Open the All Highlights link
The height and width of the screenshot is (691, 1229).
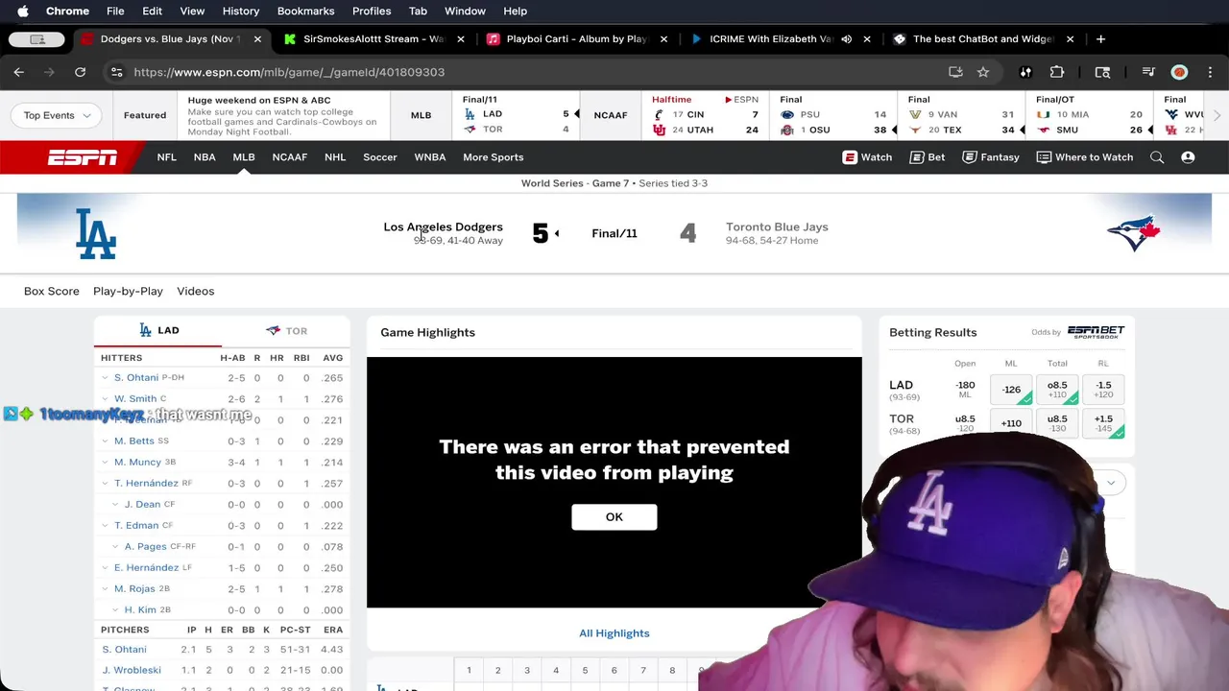pos(614,633)
